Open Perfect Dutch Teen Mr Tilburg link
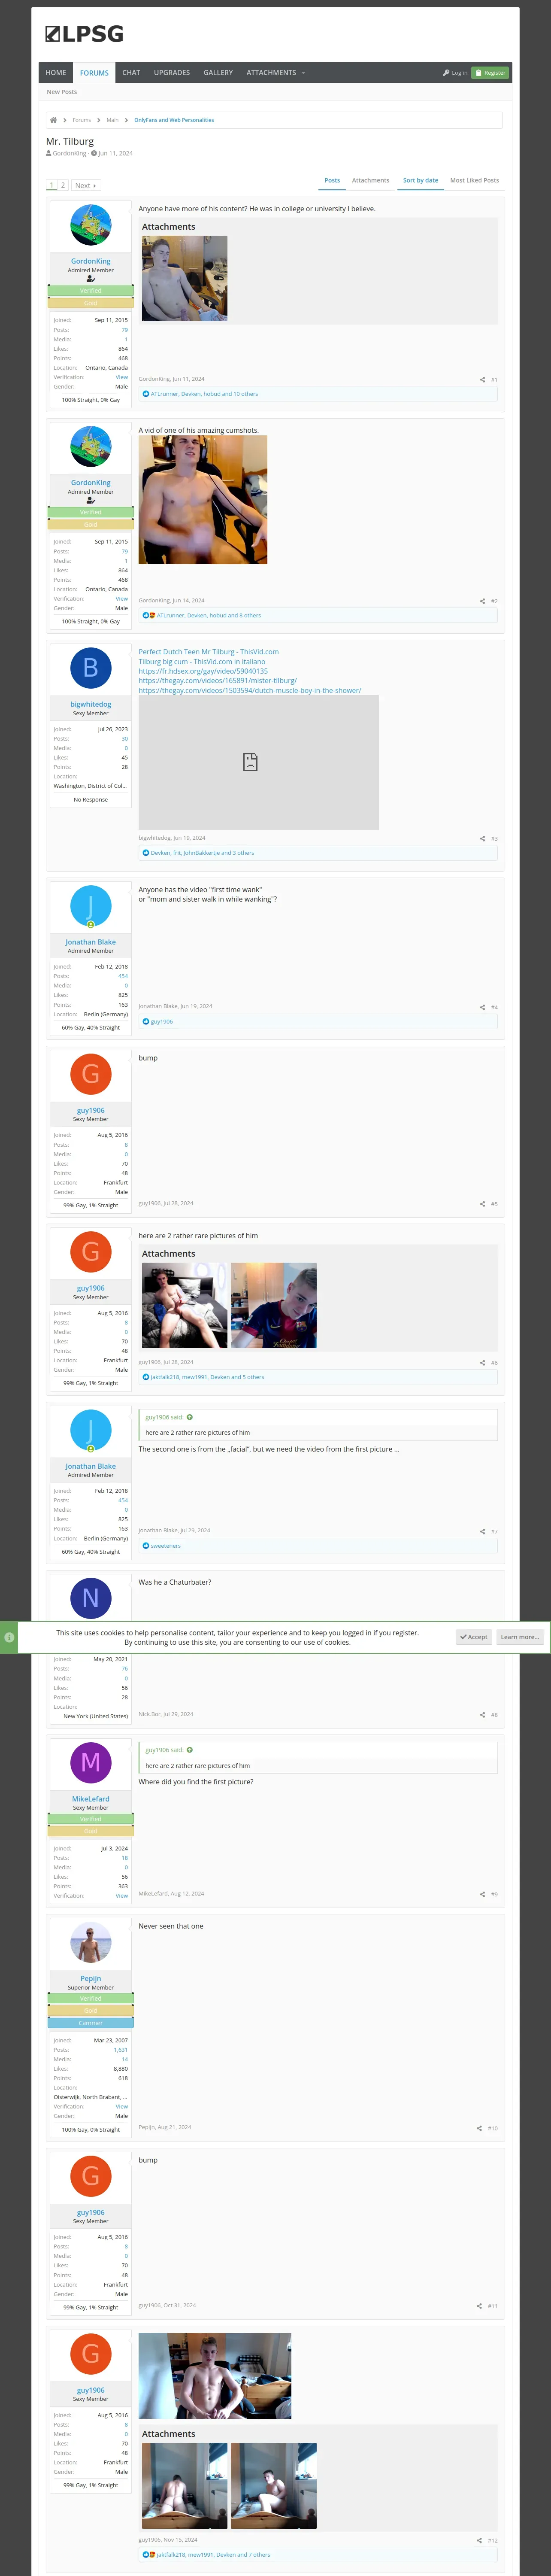Viewport: 551px width, 2576px height. point(209,652)
